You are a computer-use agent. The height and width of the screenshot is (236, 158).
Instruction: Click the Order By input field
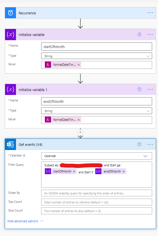tap(97, 193)
